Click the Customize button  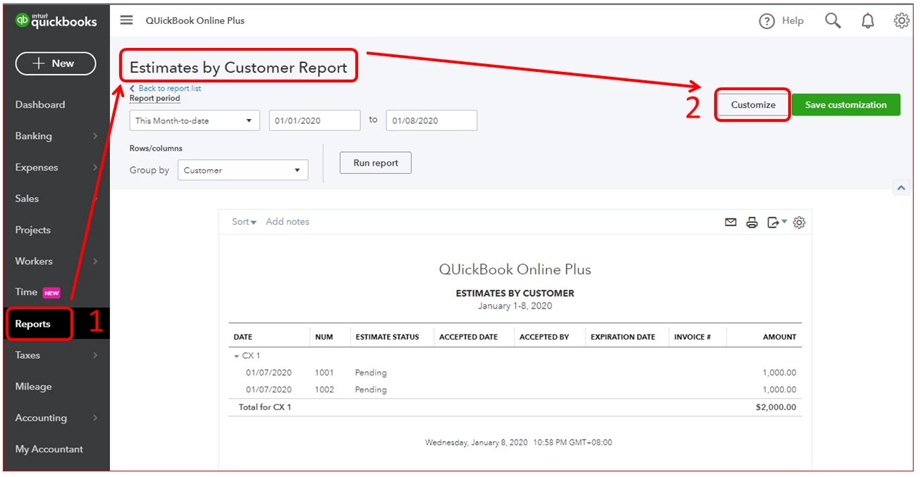click(753, 105)
